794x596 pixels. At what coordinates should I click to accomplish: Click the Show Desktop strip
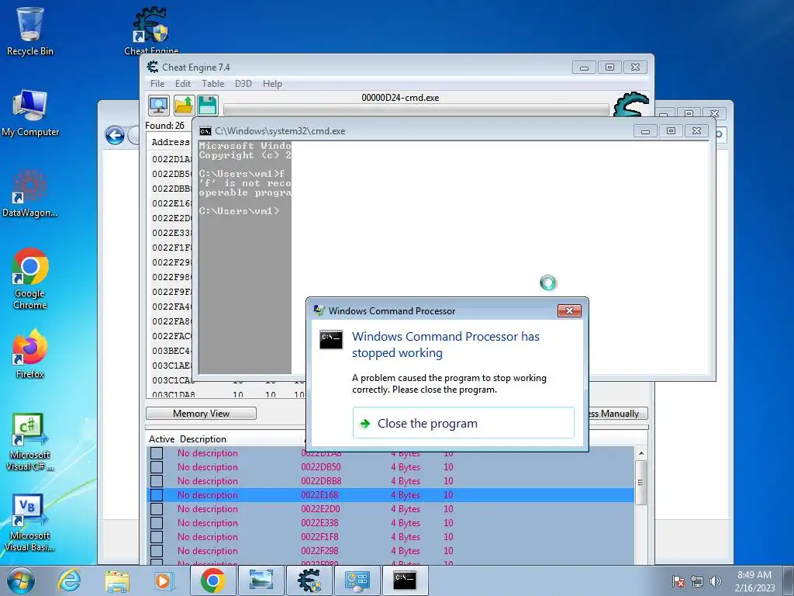pos(789,580)
